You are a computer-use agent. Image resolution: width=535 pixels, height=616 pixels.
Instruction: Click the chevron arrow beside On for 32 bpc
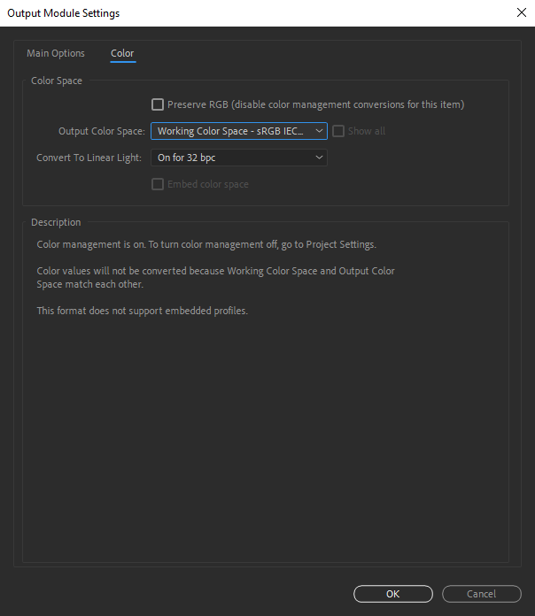(x=320, y=158)
